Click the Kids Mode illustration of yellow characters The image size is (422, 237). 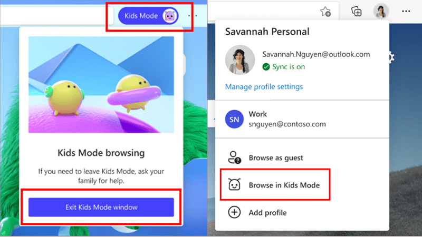click(101, 85)
